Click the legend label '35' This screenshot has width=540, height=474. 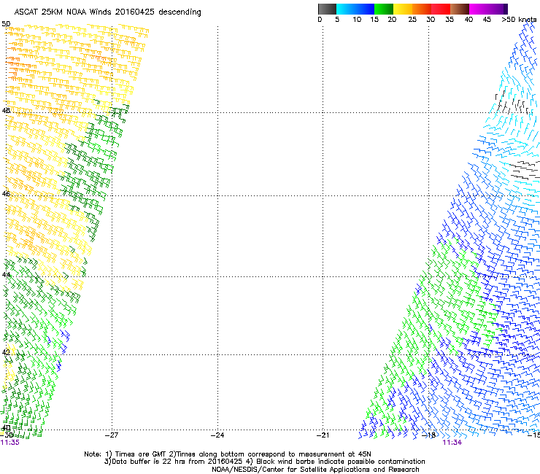[x=450, y=20]
